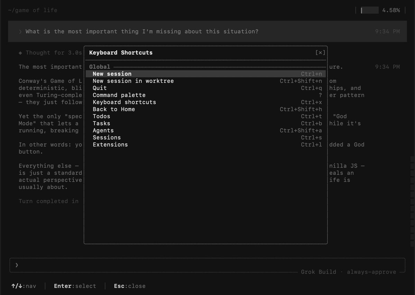Click the Ctrl+s shortcut label

point(311,137)
